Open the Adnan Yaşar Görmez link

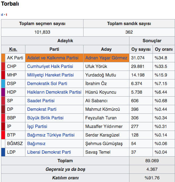pos(106,58)
